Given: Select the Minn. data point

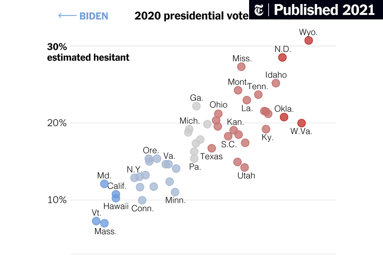Looking at the screenshot, I should coord(175,192).
